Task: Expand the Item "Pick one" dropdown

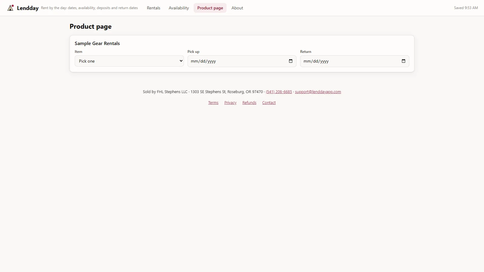Action: coord(129,61)
